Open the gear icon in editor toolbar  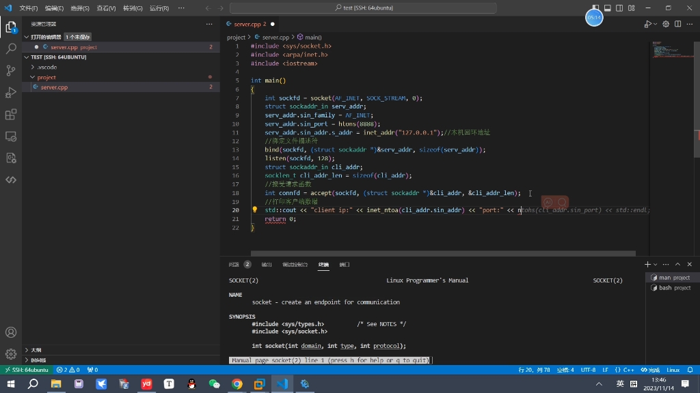(x=666, y=24)
